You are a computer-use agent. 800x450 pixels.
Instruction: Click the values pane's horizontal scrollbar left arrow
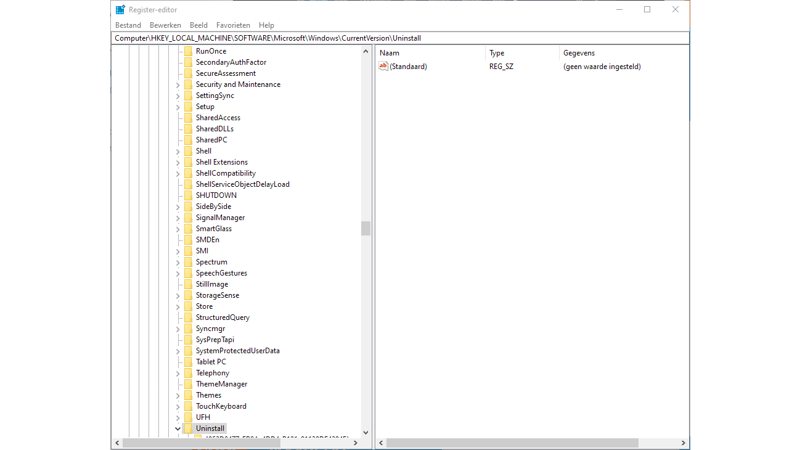pyautogui.click(x=382, y=443)
